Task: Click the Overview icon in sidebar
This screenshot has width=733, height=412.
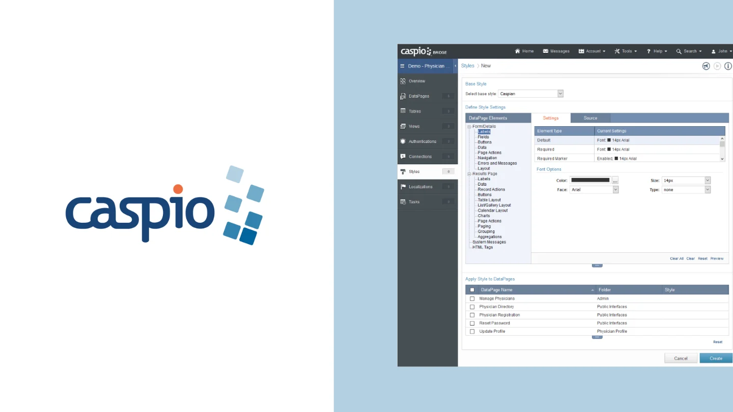Action: pos(403,81)
